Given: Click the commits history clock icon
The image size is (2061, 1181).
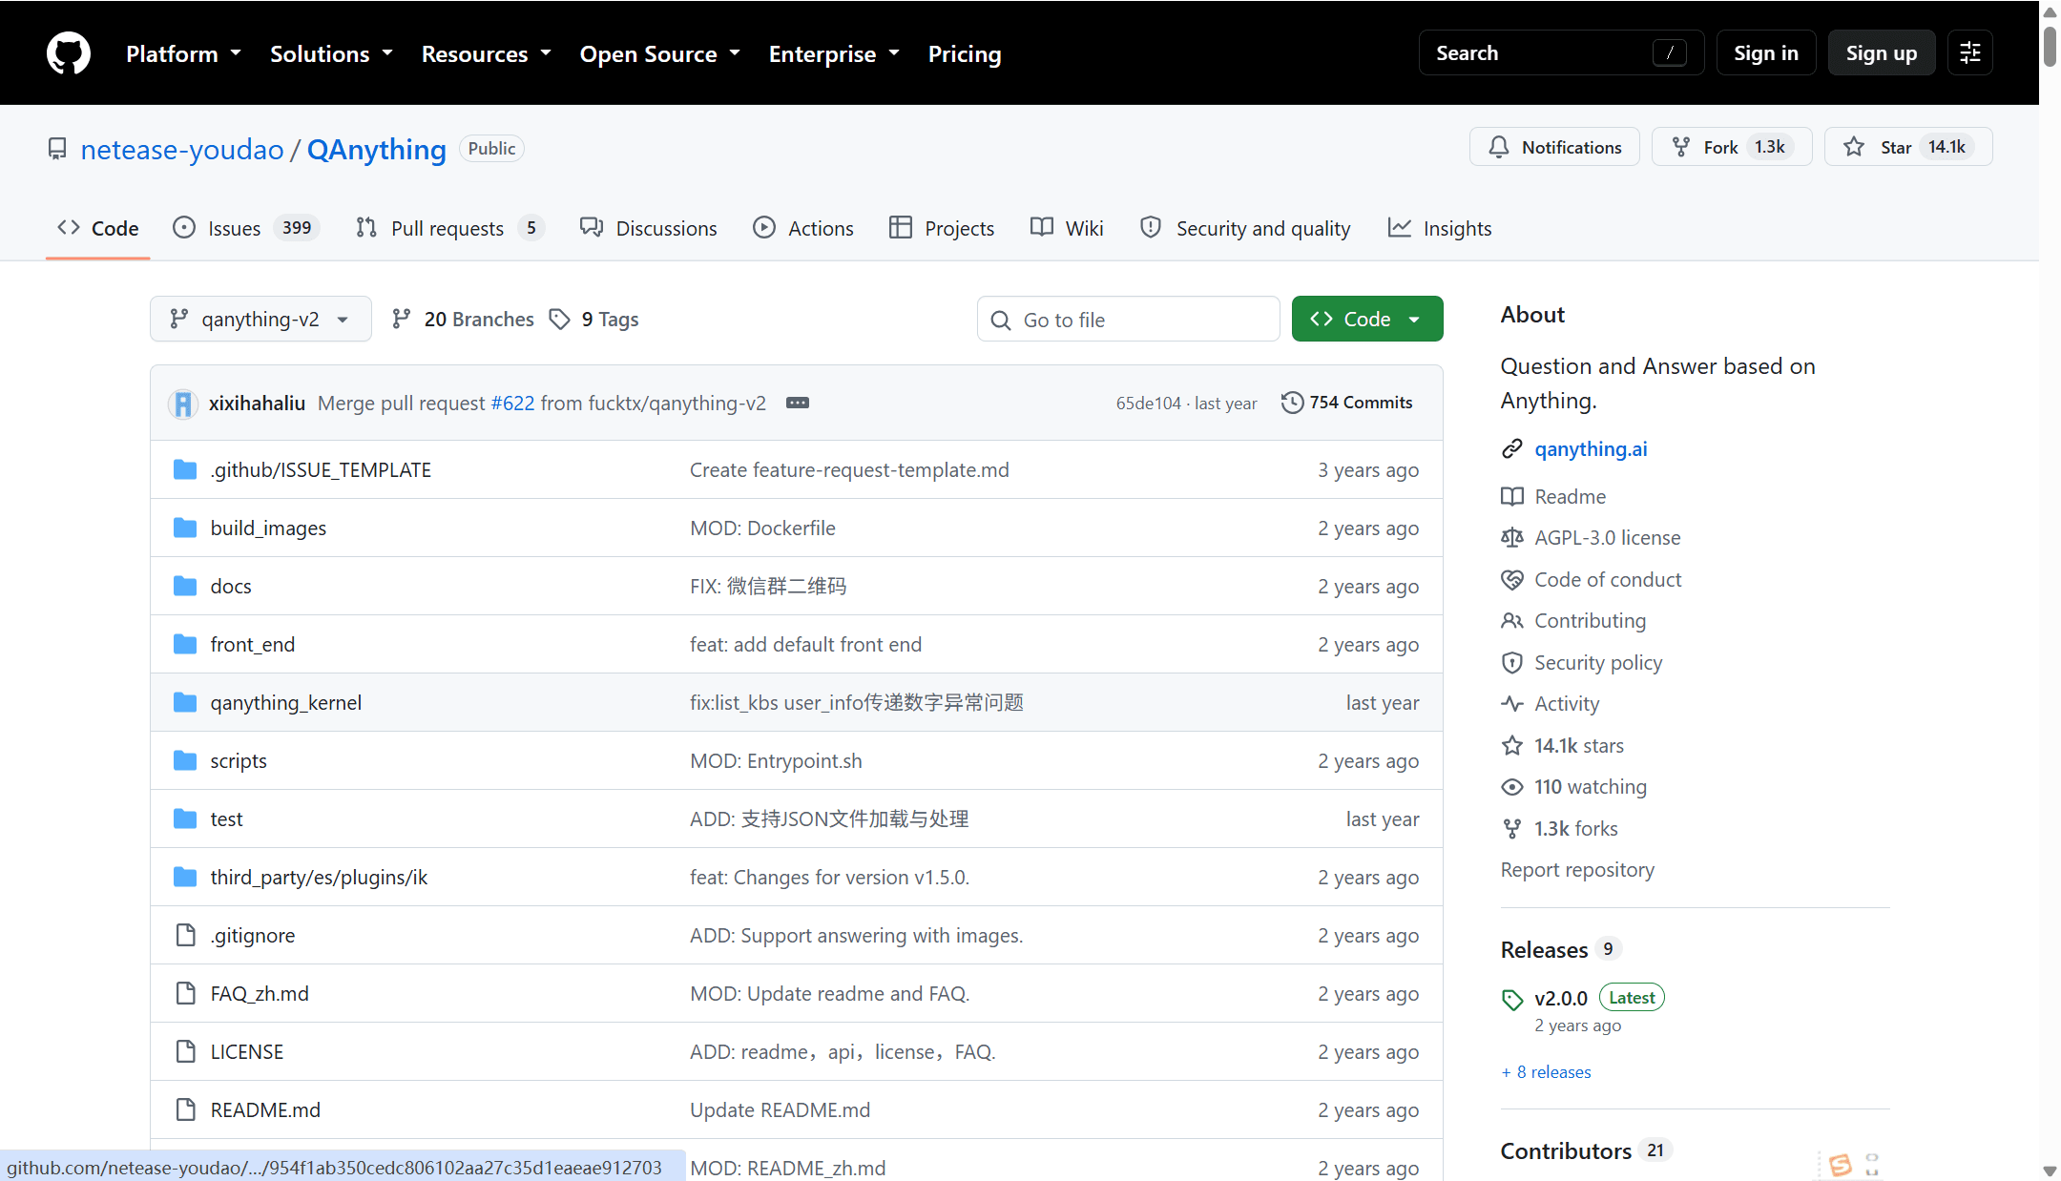Looking at the screenshot, I should [x=1292, y=403].
